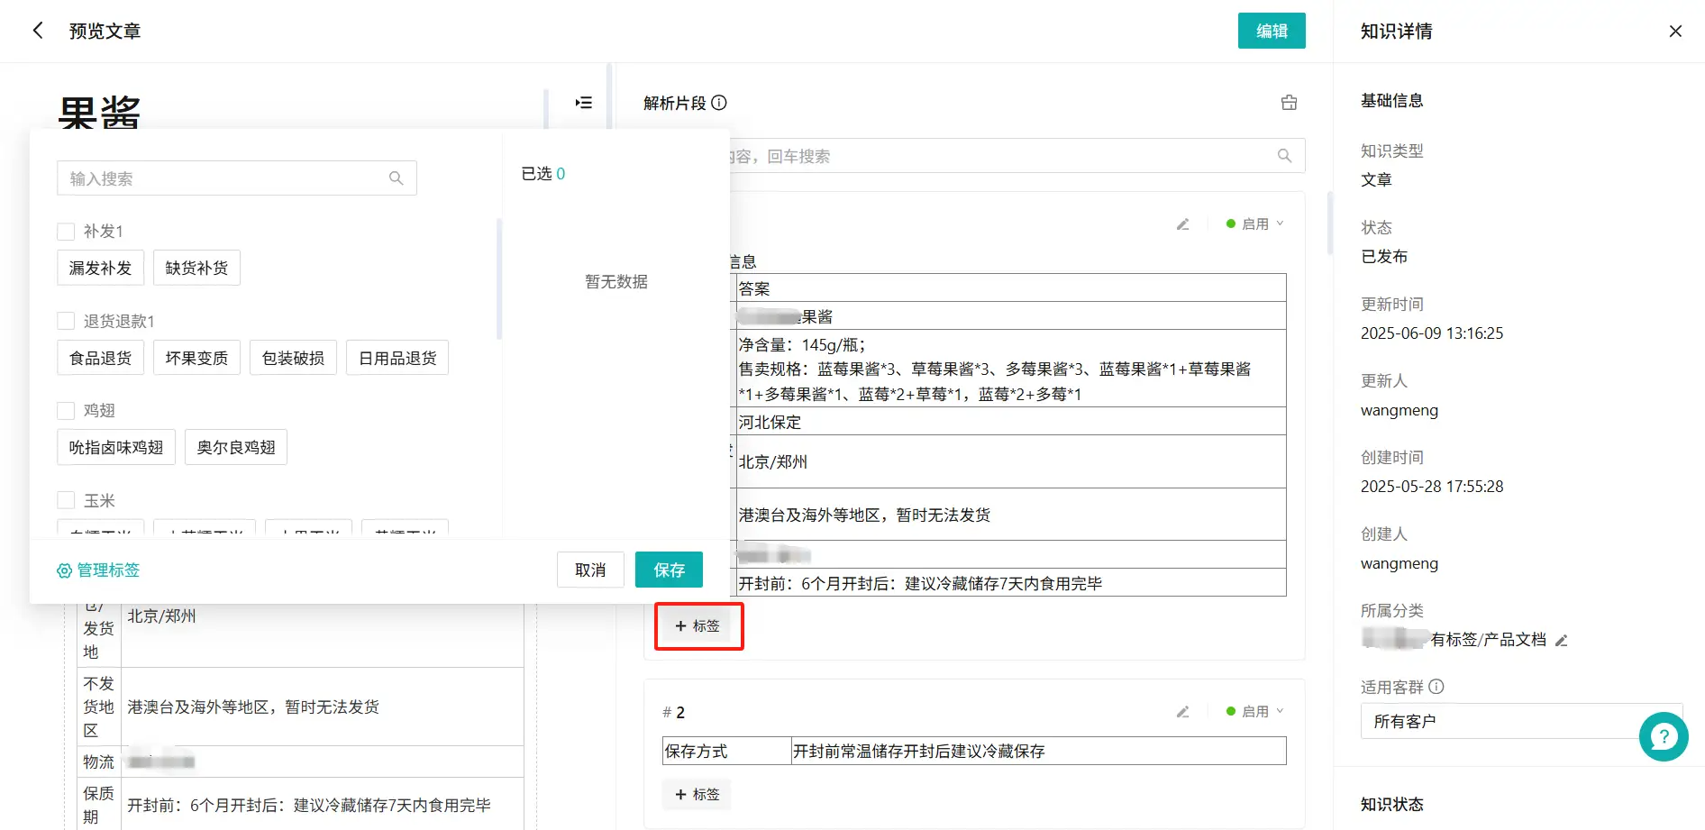Check the 退货退款1 group checkbox
This screenshot has height=830, width=1705.
coord(66,321)
